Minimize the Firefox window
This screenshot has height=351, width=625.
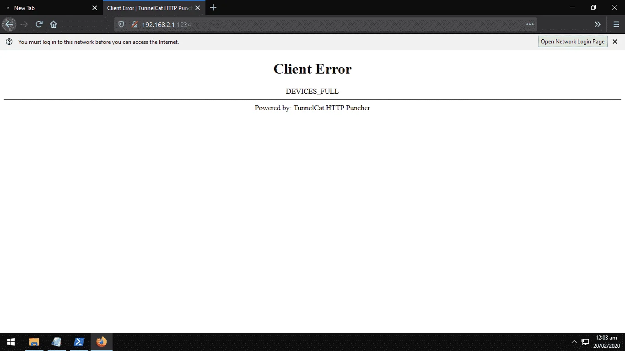click(572, 7)
